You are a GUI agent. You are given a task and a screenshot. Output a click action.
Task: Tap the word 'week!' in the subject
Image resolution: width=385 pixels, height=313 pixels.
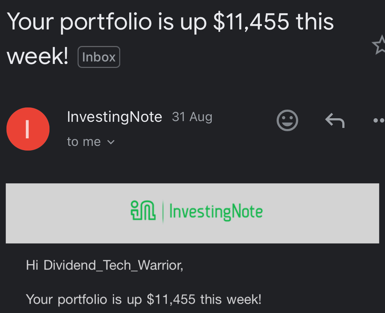point(37,57)
